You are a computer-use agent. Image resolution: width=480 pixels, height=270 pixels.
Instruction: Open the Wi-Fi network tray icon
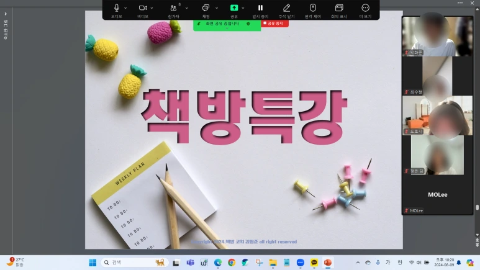tap(412, 263)
